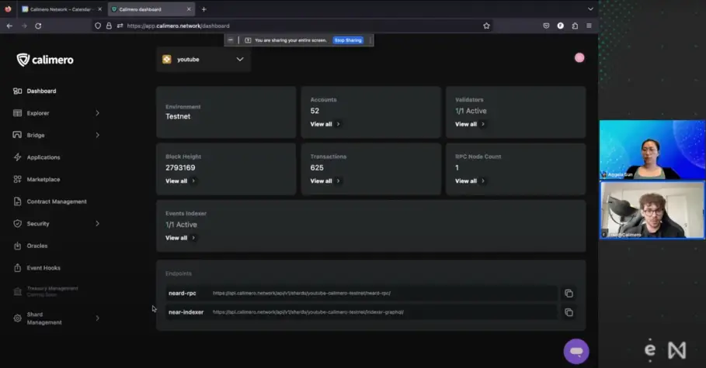Click the padlock site info icon
This screenshot has width=706, height=368.
coord(109,26)
